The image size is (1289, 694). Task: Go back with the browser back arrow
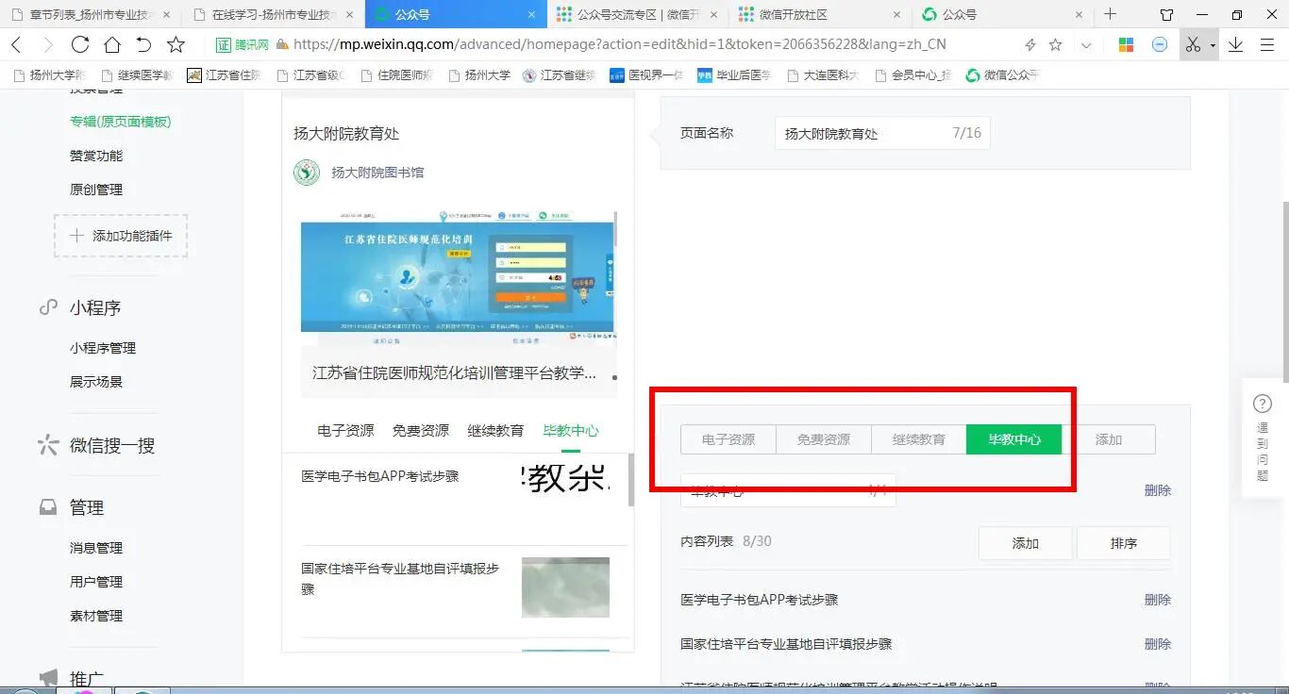click(17, 44)
